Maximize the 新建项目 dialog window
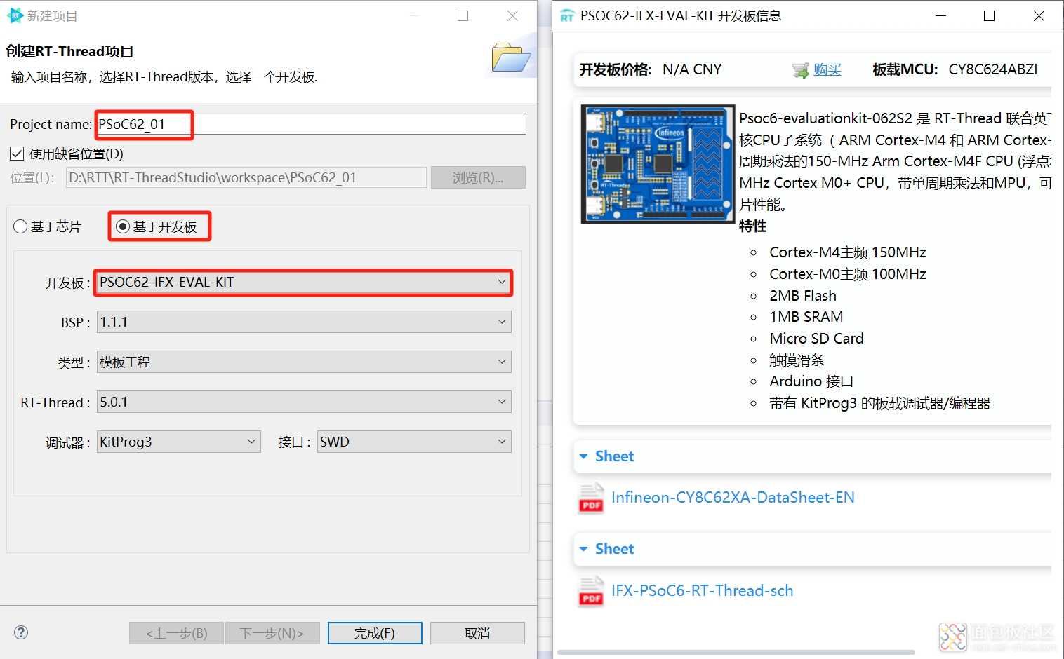Viewport: 1064px width, 659px height. click(463, 15)
